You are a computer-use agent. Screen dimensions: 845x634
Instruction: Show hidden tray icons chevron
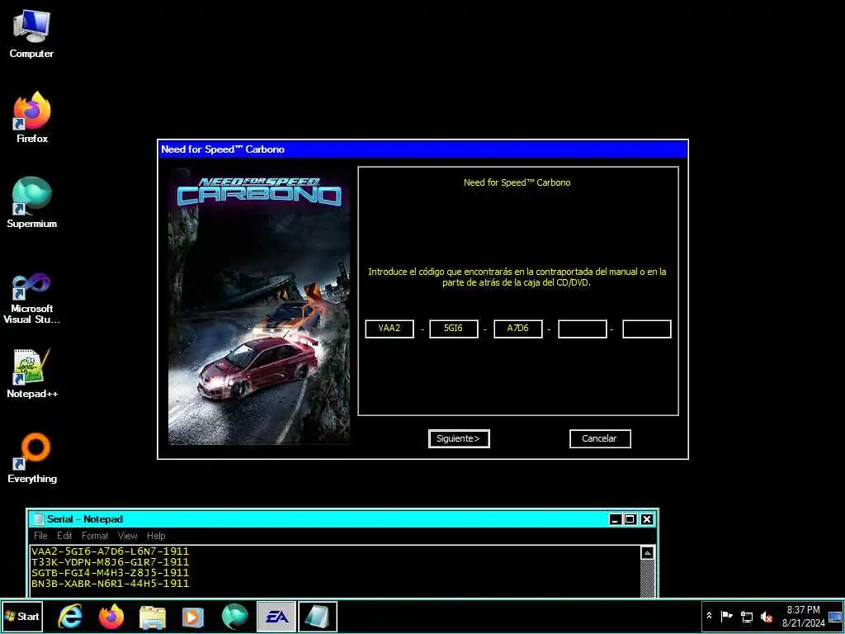point(709,616)
